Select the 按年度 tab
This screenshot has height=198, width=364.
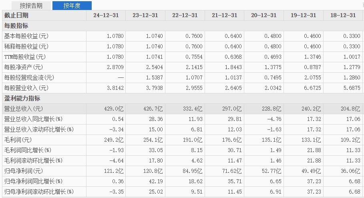tap(72, 6)
